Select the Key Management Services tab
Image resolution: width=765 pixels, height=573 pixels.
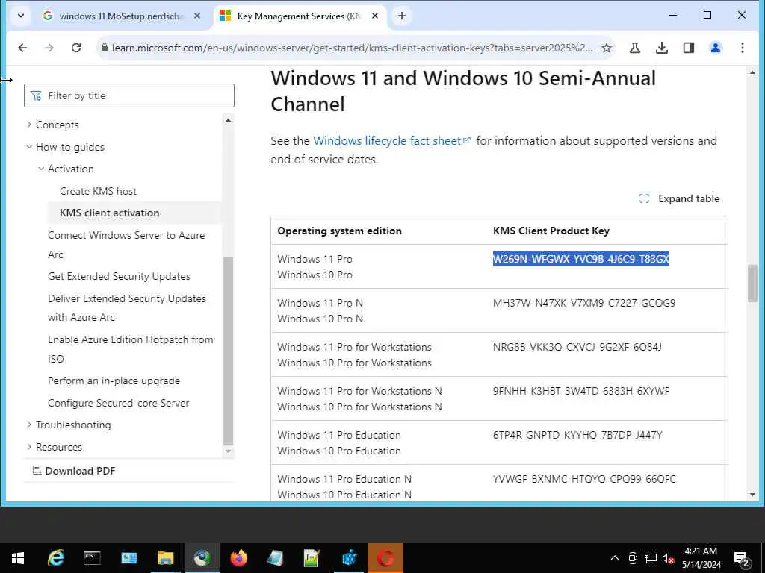pos(298,16)
